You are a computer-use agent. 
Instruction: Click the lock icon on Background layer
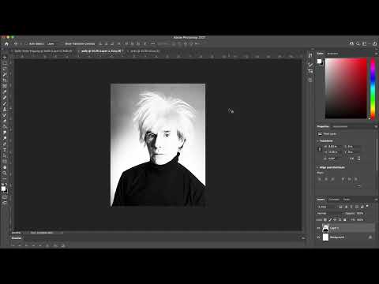click(x=370, y=237)
